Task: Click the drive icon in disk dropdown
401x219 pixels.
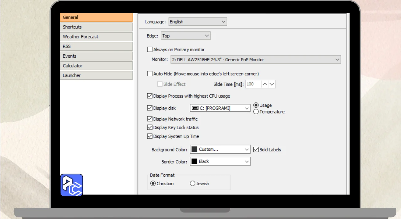Action: [x=195, y=108]
